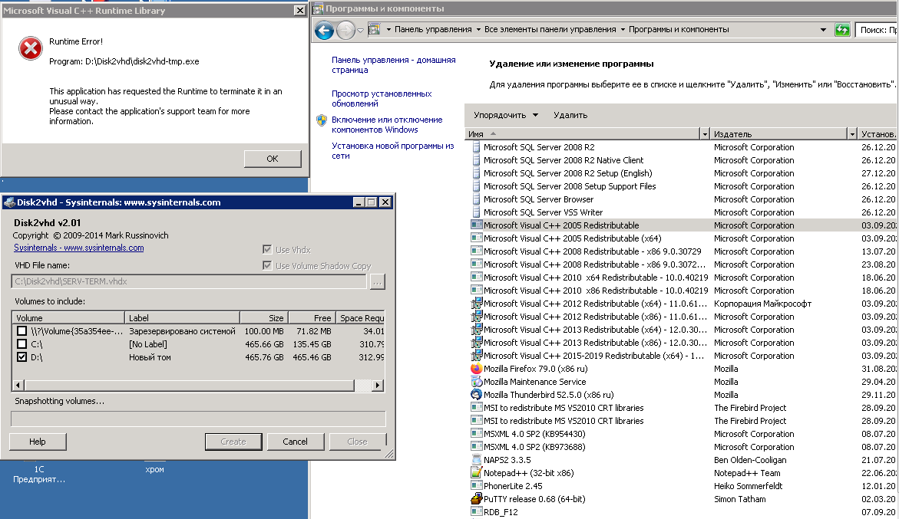This screenshot has width=899, height=519.
Task: Click the search field in Programs window
Action: click(877, 30)
